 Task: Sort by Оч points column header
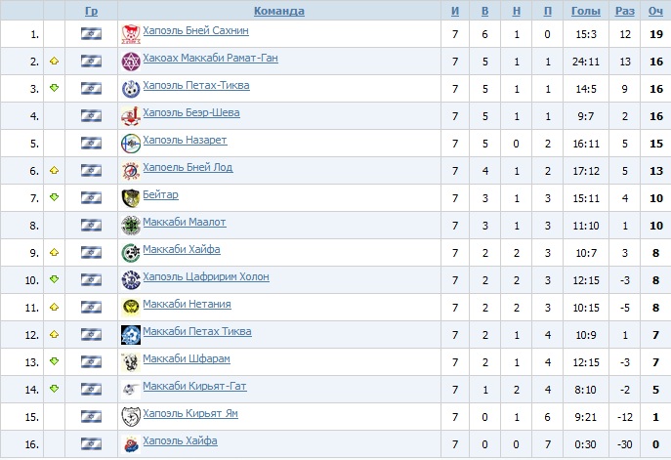654,12
